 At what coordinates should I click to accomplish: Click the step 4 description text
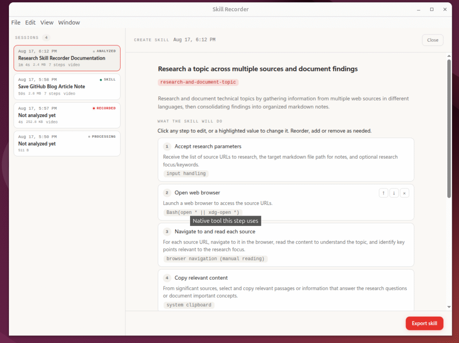click(285, 292)
